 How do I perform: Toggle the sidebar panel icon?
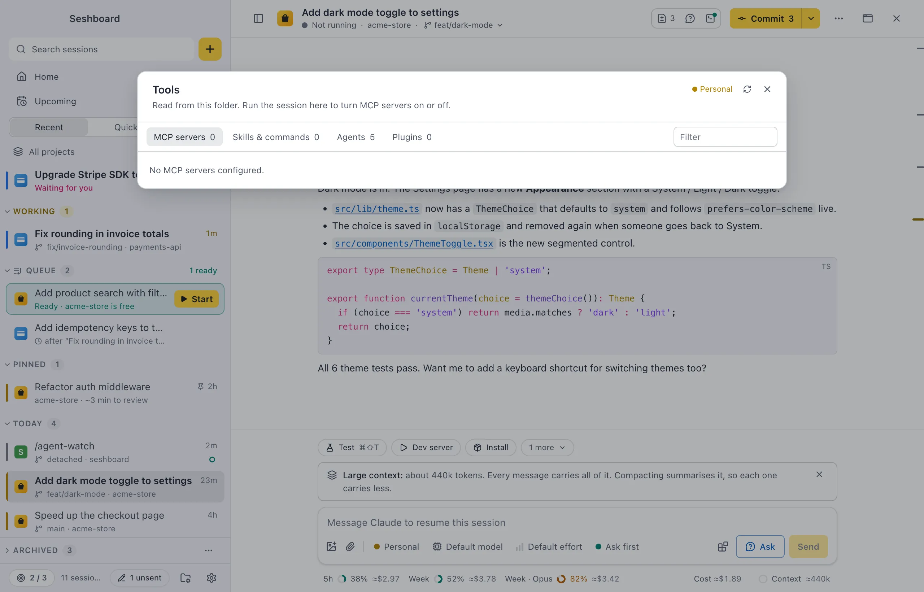pyautogui.click(x=258, y=18)
